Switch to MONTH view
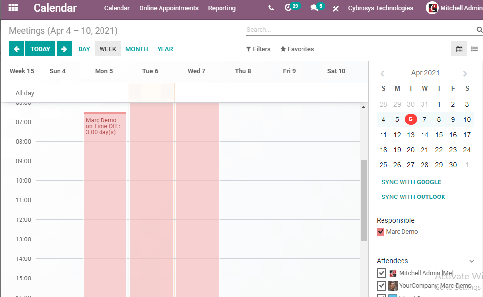The image size is (483, 297). [x=137, y=49]
